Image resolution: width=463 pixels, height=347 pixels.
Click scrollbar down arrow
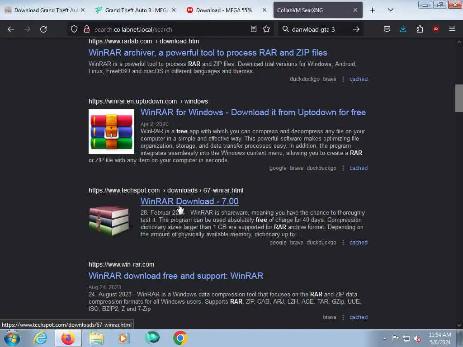click(x=459, y=325)
